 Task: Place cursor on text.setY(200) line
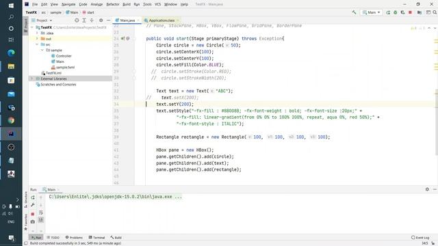tap(175, 104)
